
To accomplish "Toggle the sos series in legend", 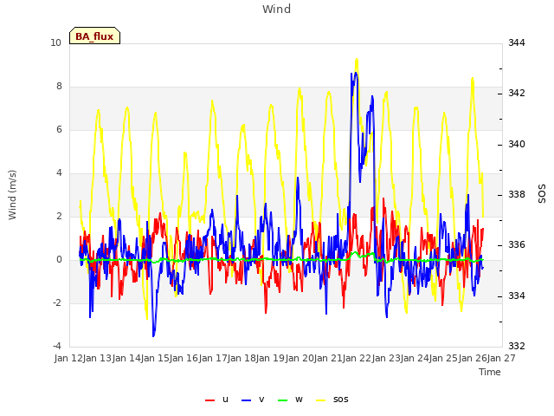I will [332, 400].
